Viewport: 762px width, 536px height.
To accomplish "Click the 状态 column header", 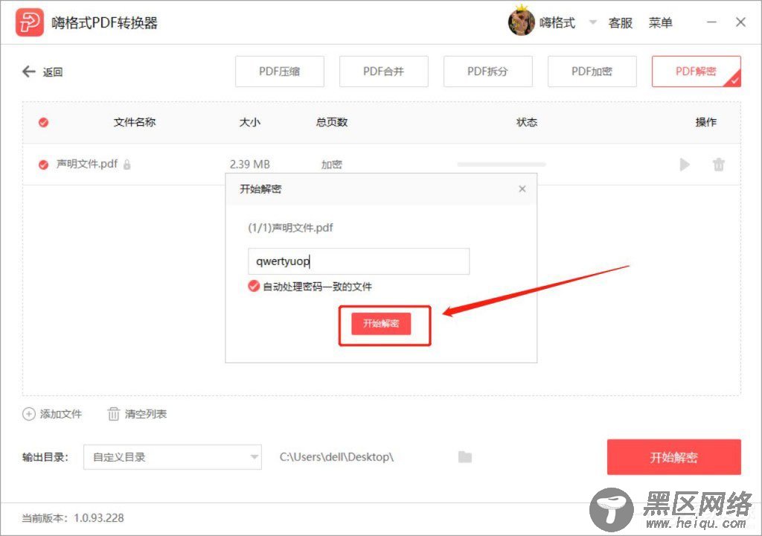I will click(527, 123).
